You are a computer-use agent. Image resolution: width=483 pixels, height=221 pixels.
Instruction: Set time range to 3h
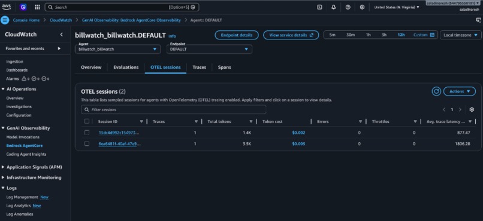coord(384,35)
